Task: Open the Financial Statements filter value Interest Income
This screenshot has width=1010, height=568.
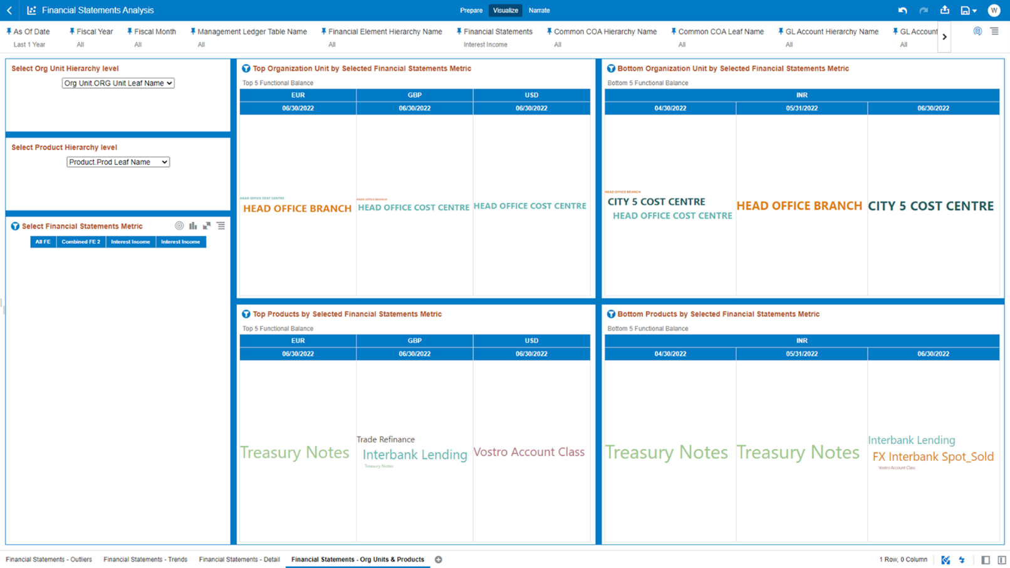Action: point(486,44)
